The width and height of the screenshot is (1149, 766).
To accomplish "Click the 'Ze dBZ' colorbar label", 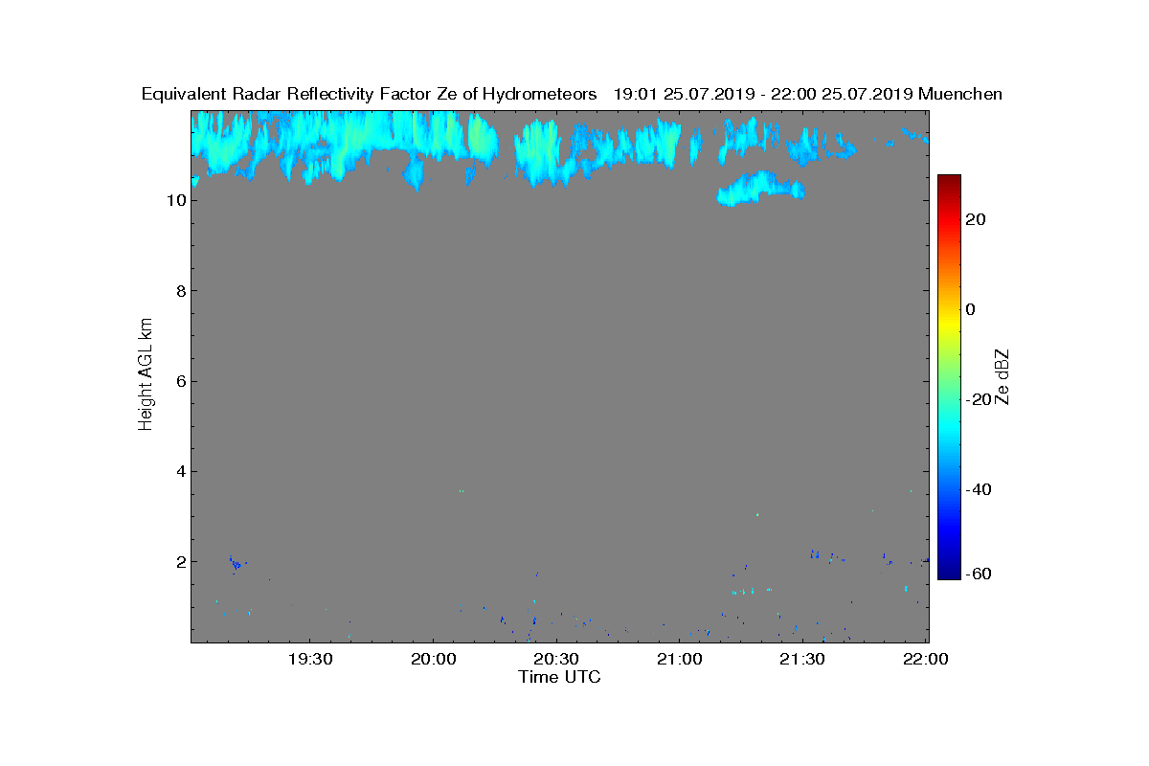I will coord(1003,376).
